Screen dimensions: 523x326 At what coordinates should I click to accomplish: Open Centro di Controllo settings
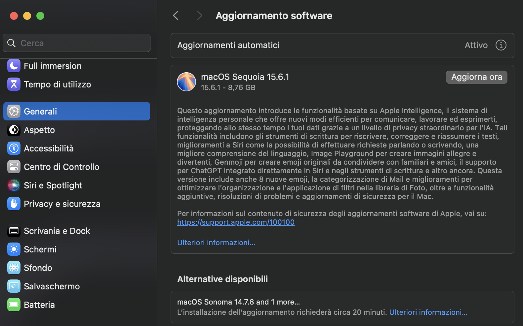click(x=77, y=167)
